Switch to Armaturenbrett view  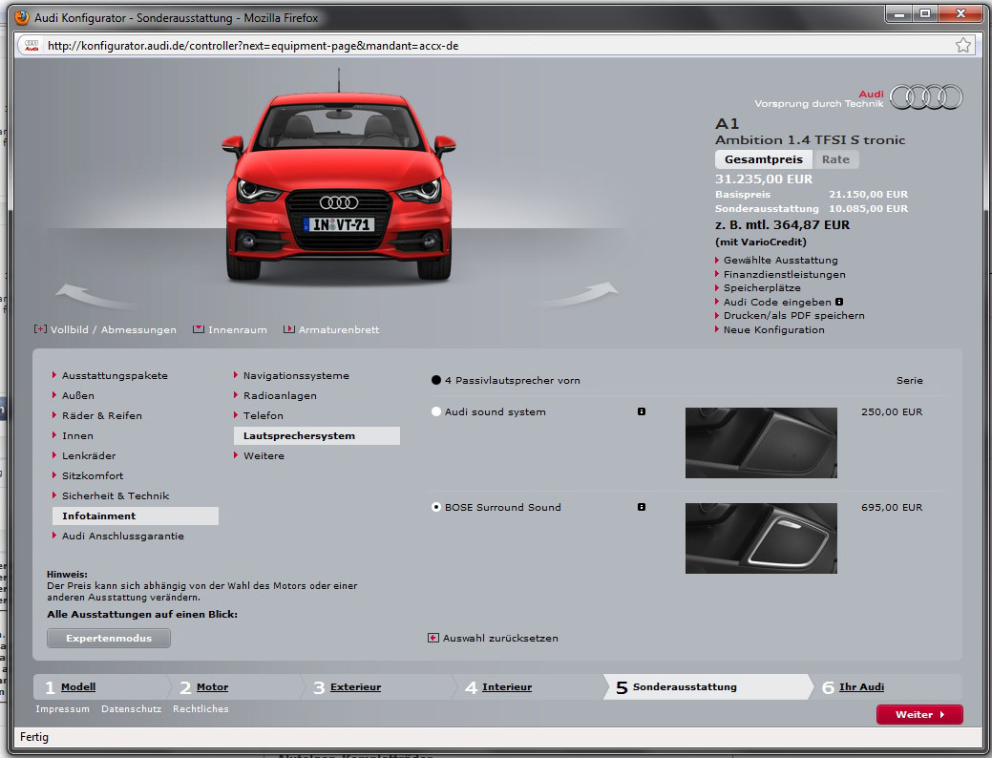pyautogui.click(x=331, y=329)
